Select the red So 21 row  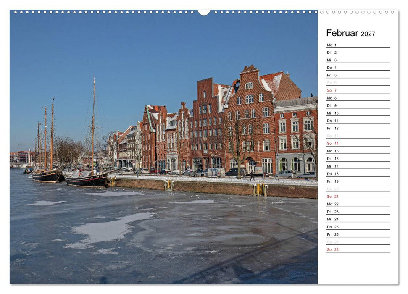tap(358, 197)
